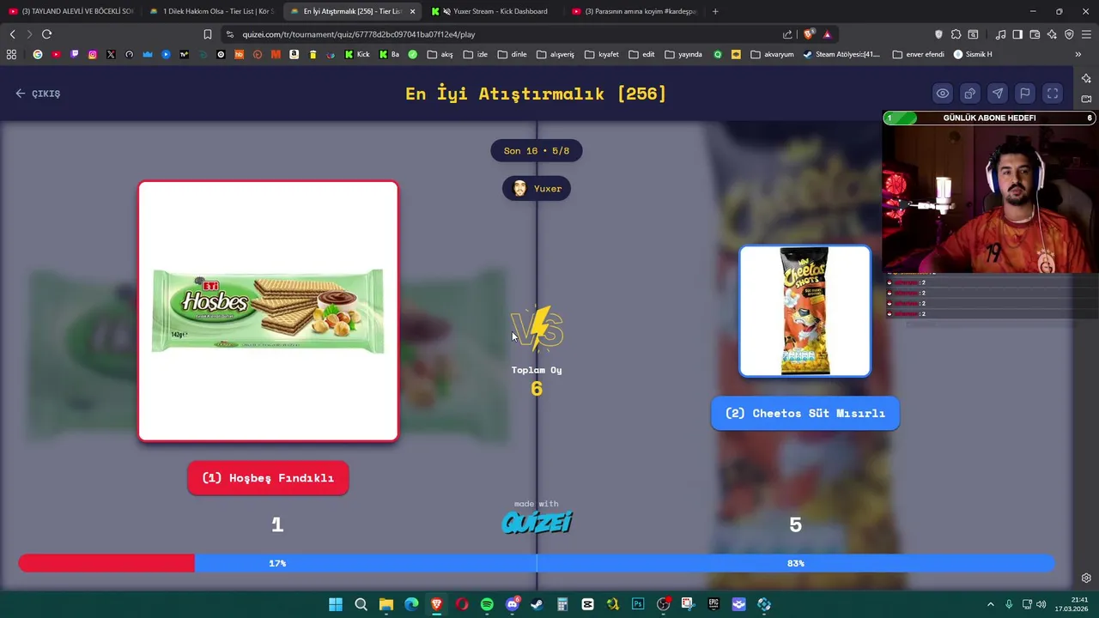This screenshot has width=1099, height=618.
Task: Switch to TAYLAND ALEVLİ VE BÖCEKLİ browser tab
Action: pos(70,11)
